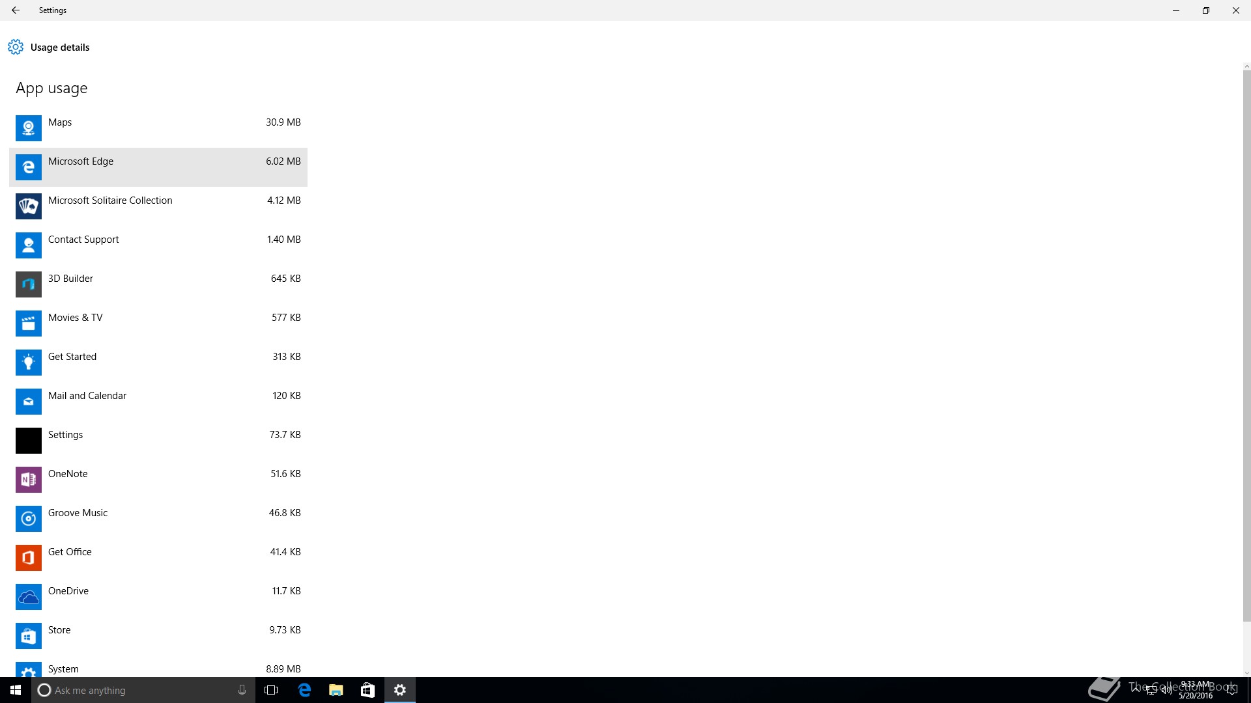Click the Movies & TV label
1251x703 pixels.
click(76, 318)
